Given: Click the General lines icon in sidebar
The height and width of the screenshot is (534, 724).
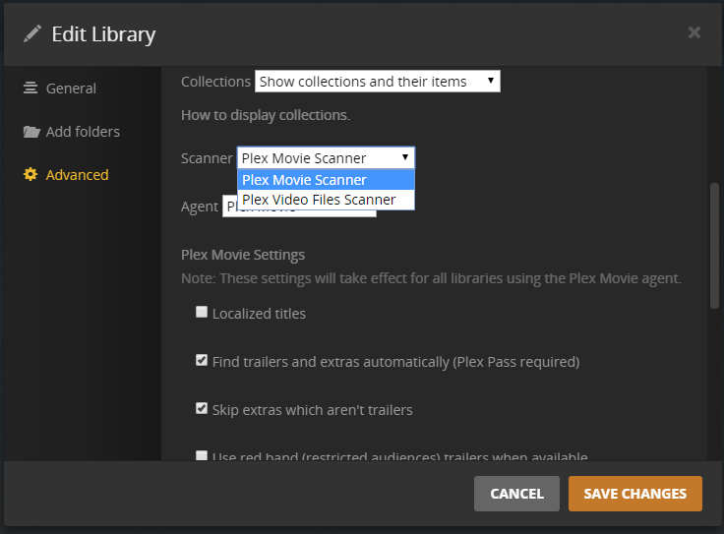Looking at the screenshot, I should tap(30, 89).
